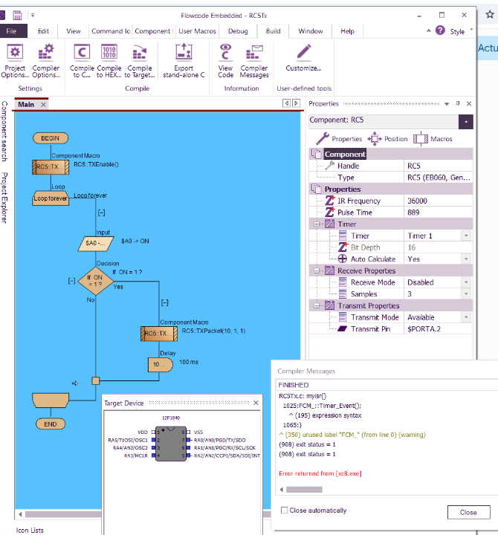Open the Component search side panel
498x535 pixels.
pyautogui.click(x=4, y=131)
